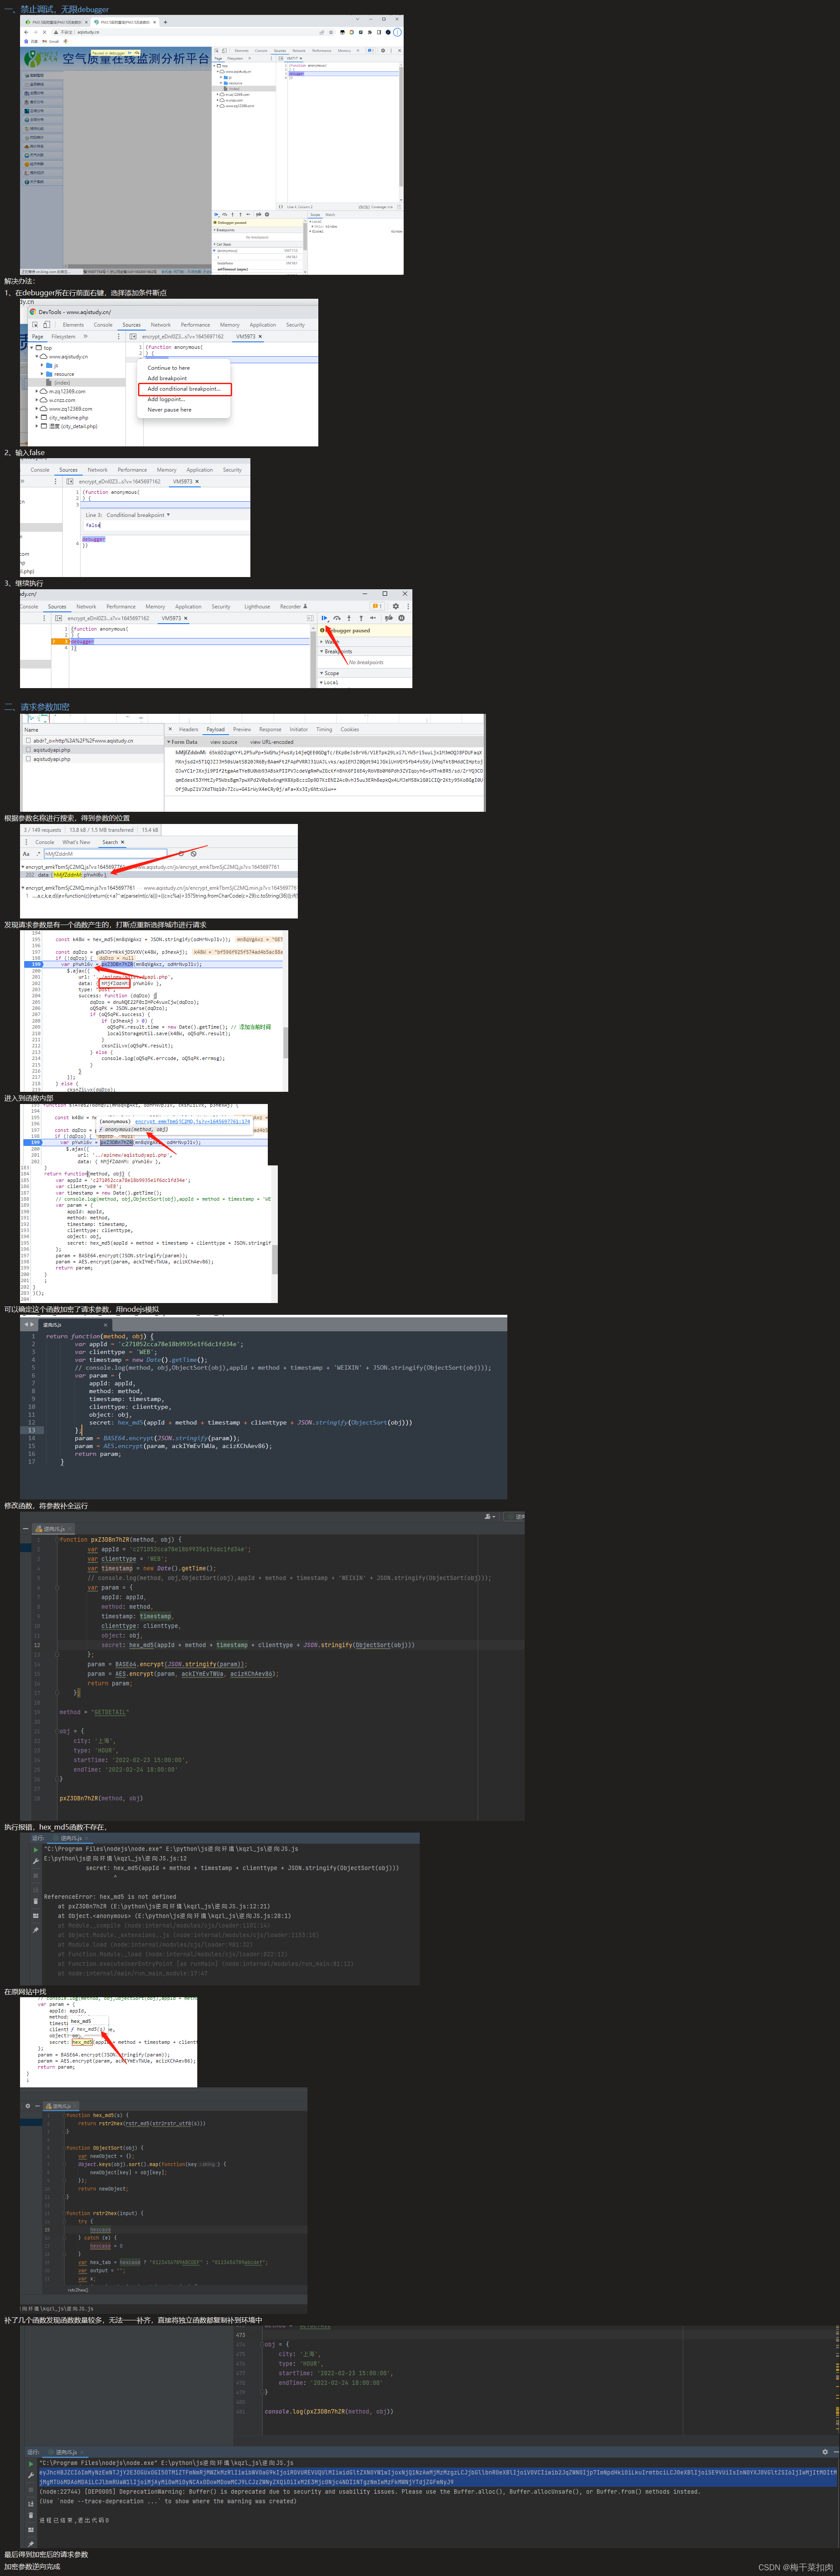
Task: Close the Search drawer tab
Action: click(122, 842)
